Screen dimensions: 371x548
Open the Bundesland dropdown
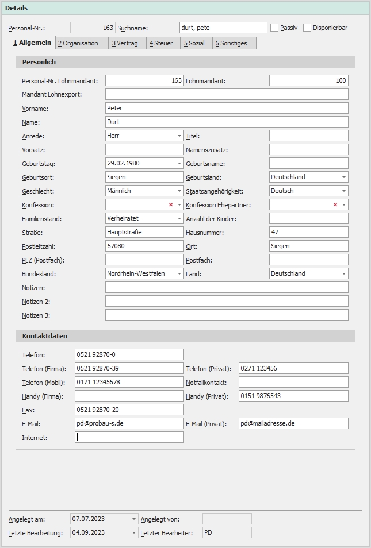pyautogui.click(x=179, y=273)
